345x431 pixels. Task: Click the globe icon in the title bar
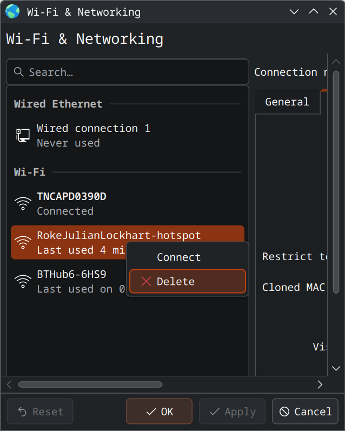click(x=12, y=11)
